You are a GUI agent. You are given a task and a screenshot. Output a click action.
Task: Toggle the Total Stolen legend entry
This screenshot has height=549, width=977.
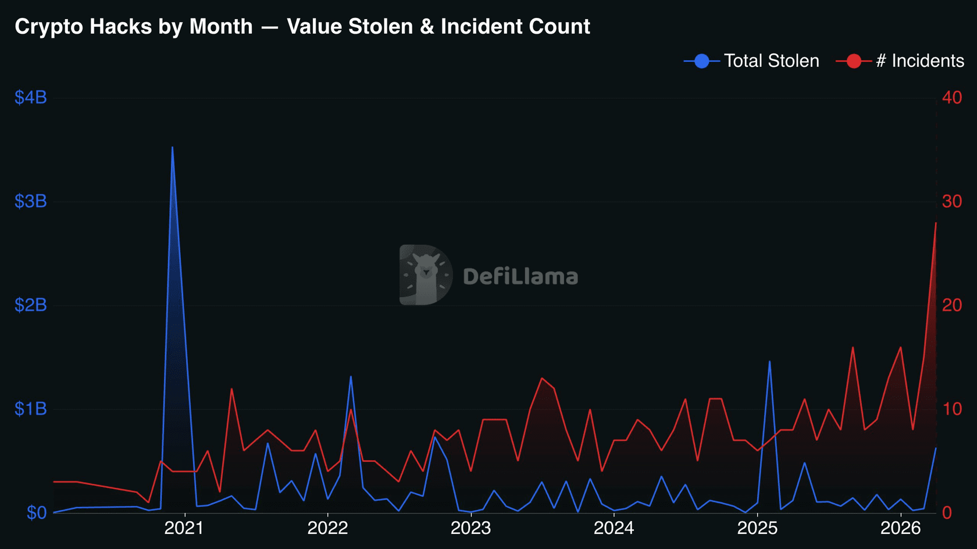[x=751, y=60]
